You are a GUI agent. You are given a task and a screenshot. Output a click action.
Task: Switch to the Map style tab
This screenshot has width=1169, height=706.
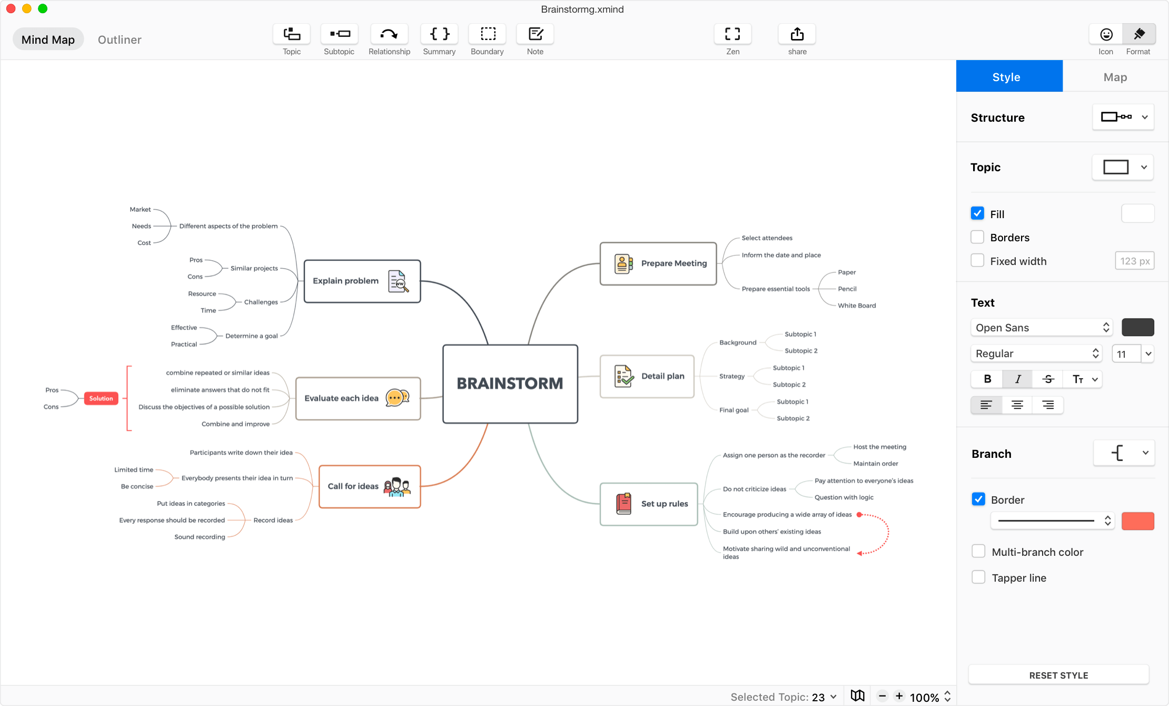[x=1115, y=75]
